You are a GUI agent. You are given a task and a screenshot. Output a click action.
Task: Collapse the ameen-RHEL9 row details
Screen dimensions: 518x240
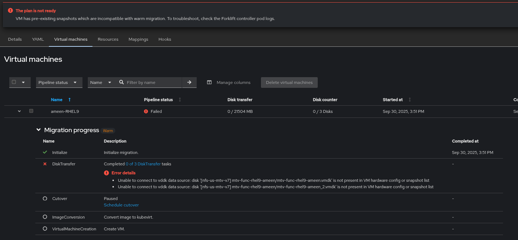click(20, 111)
